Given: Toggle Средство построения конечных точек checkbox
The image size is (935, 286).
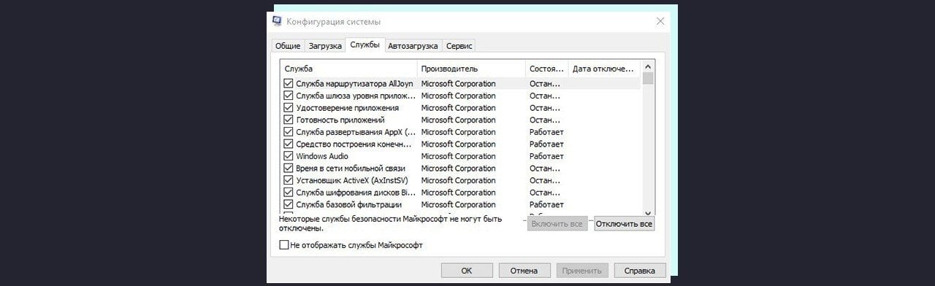Looking at the screenshot, I should [288, 144].
